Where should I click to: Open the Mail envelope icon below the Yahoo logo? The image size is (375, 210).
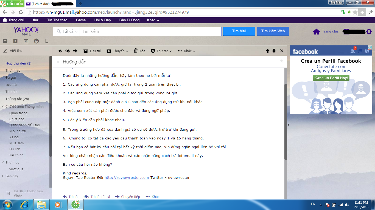[x=5, y=41]
